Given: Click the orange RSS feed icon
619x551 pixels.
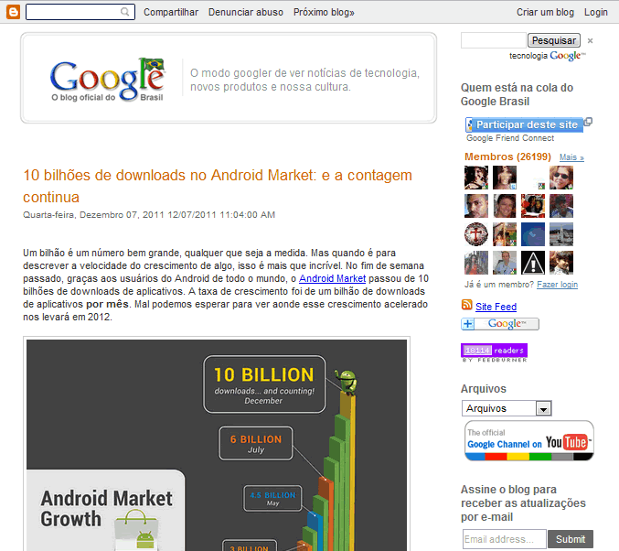Looking at the screenshot, I should (467, 307).
